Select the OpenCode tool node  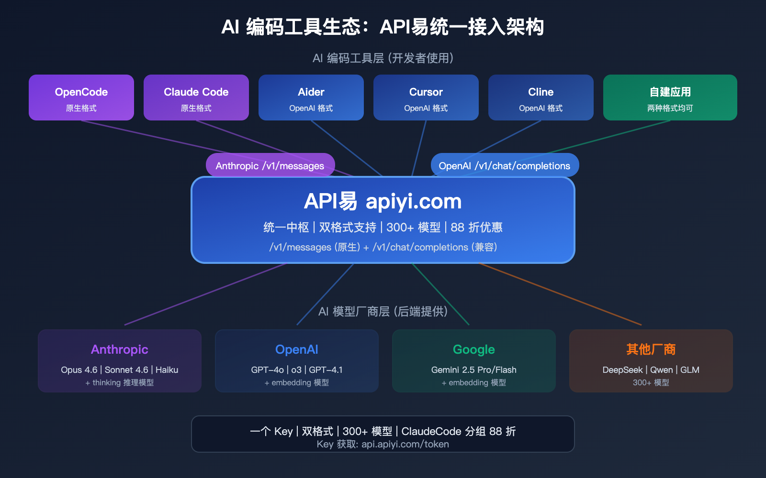pyautogui.click(x=81, y=98)
